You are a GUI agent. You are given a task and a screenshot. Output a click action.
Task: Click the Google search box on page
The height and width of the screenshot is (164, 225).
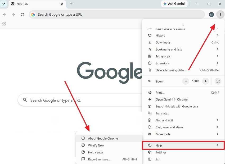coord(80,100)
